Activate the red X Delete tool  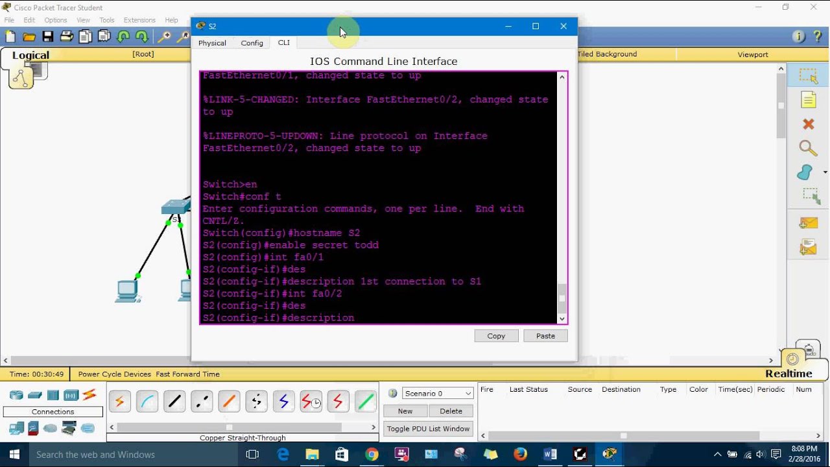[x=808, y=124]
